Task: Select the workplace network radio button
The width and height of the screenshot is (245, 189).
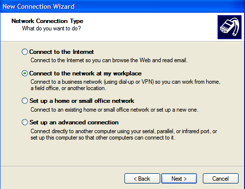Action: pos(24,73)
